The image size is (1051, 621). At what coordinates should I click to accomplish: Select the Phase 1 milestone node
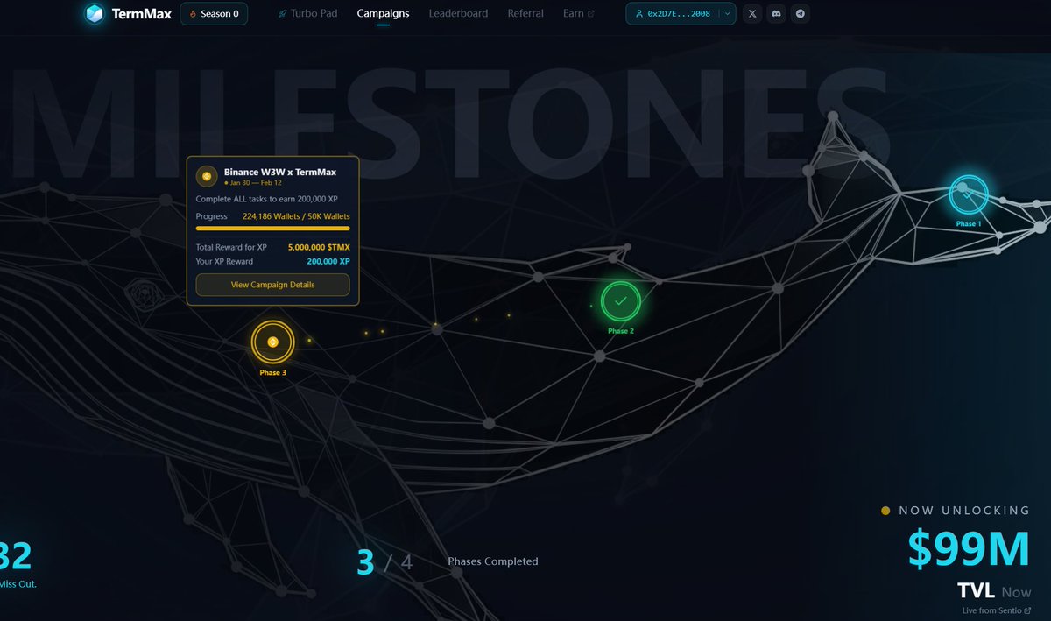coord(969,194)
